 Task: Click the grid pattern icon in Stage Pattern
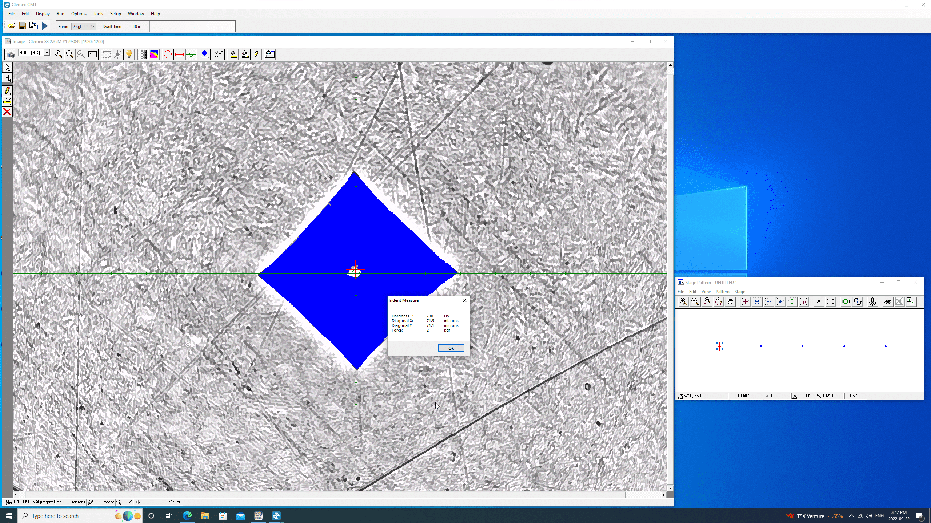point(757,302)
